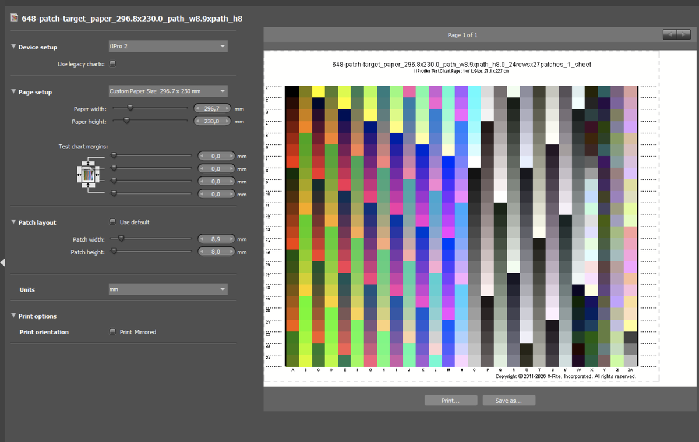Viewport: 699px width, 442px height.
Task: Go to the previous chart page arrow
Action: 670,35
